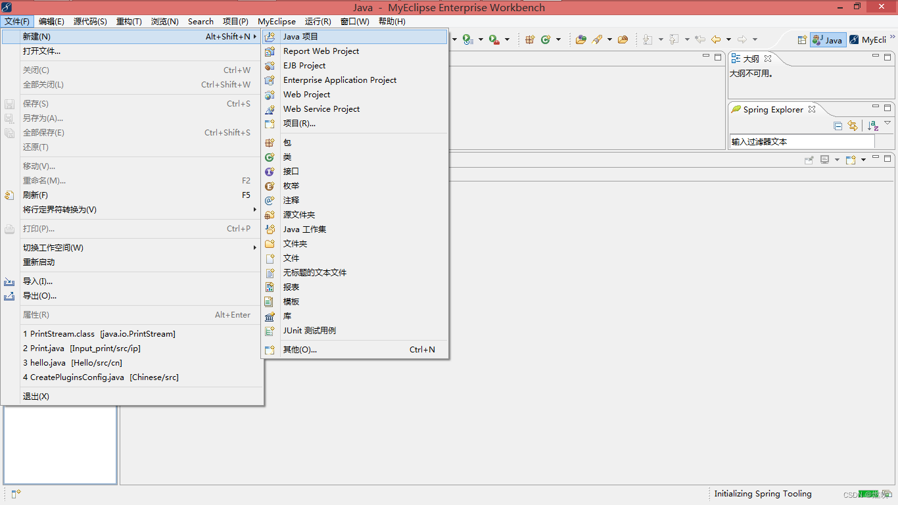Click the 输入过滤器文本 filter field

coord(802,141)
